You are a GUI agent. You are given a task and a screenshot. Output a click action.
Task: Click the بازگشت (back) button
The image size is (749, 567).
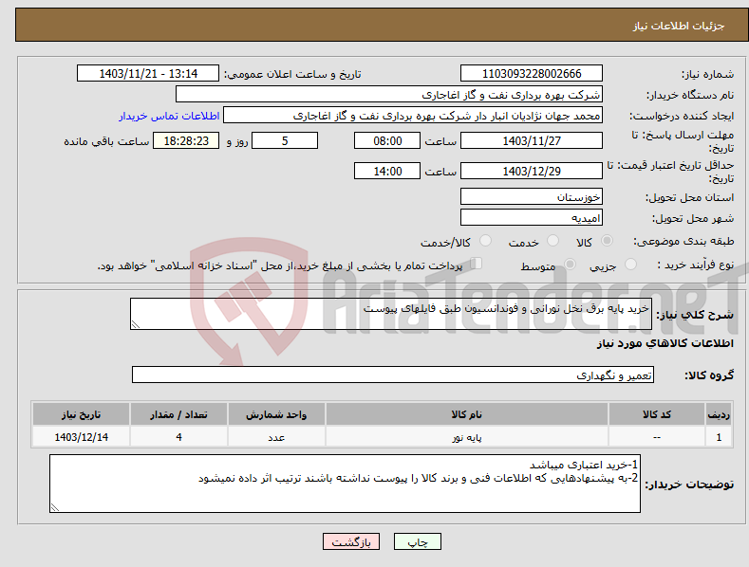(x=351, y=541)
